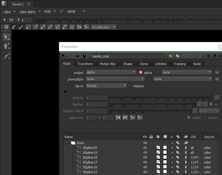Choose the Bezier pen tool
This screenshot has height=175, width=222.
tap(6, 46)
